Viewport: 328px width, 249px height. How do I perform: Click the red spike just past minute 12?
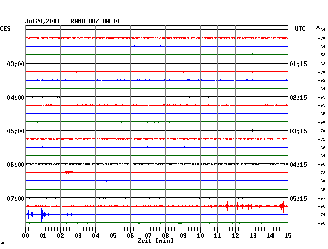(x=237, y=206)
